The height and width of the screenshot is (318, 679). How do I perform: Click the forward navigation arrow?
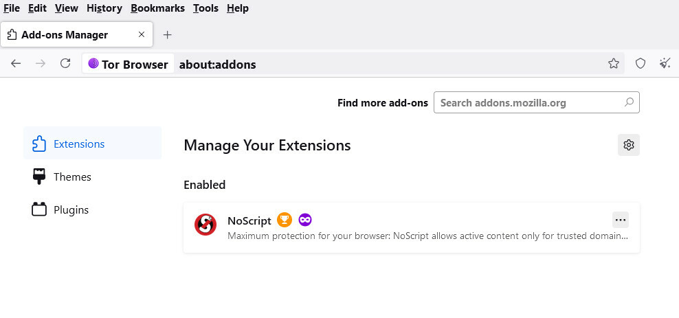41,64
